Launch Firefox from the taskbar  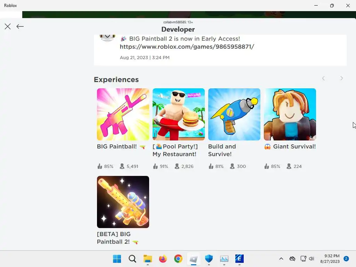(163, 259)
